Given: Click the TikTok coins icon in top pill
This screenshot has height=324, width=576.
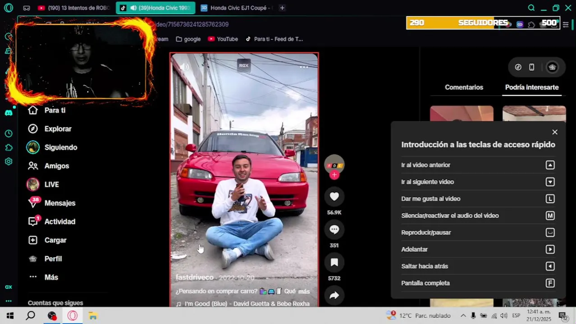Looking at the screenshot, I should (518, 67).
